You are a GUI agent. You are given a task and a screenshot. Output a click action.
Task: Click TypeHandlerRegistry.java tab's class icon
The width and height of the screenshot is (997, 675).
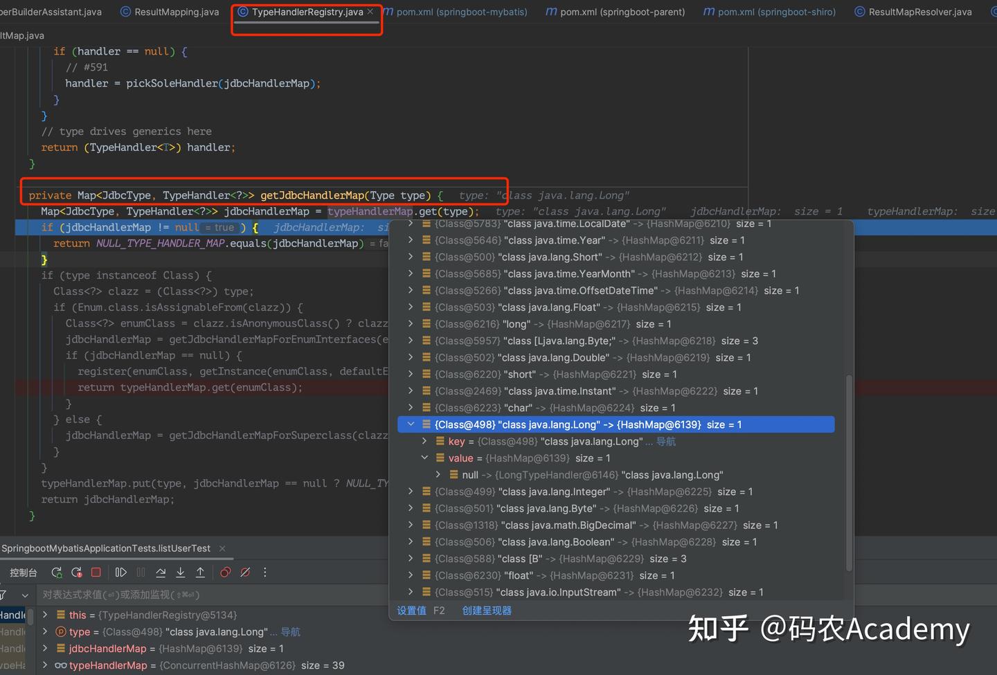click(243, 12)
